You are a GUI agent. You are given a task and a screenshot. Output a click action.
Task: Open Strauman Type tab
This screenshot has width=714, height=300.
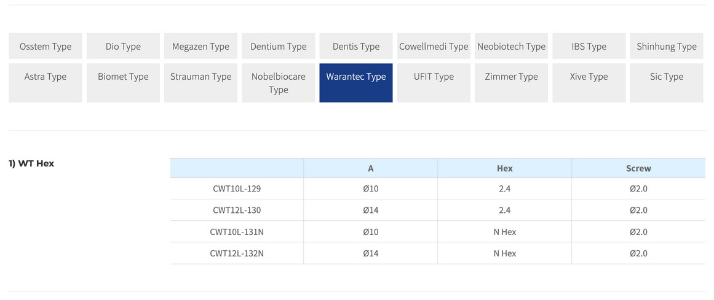200,83
